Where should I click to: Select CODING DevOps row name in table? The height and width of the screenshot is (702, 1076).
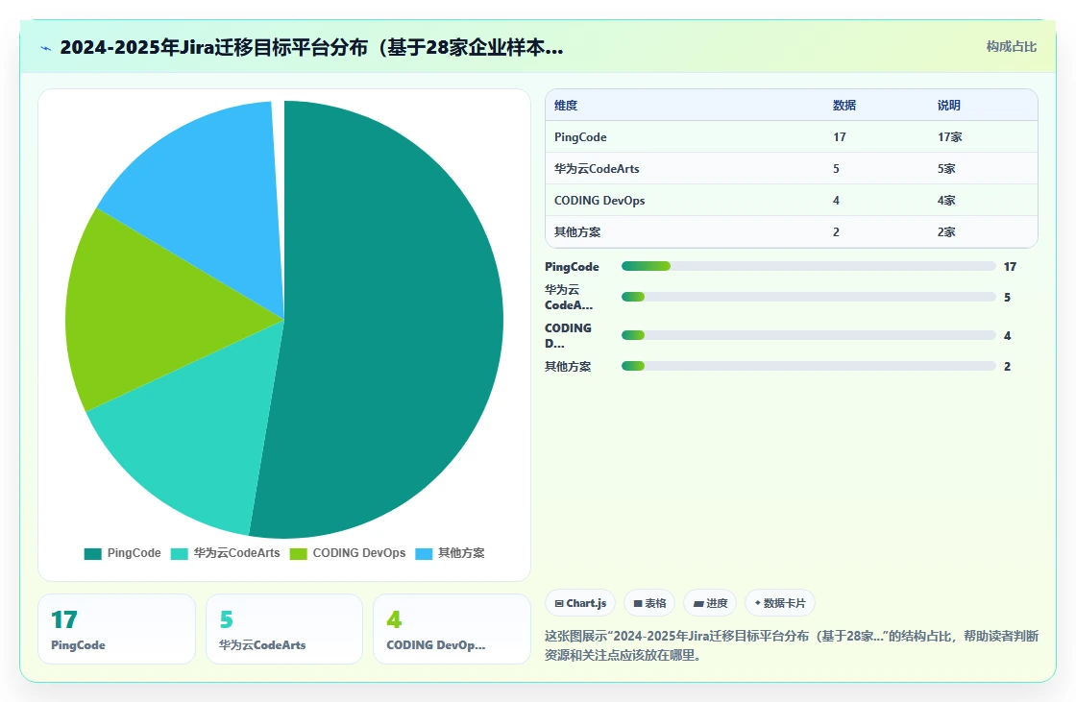[x=599, y=201]
